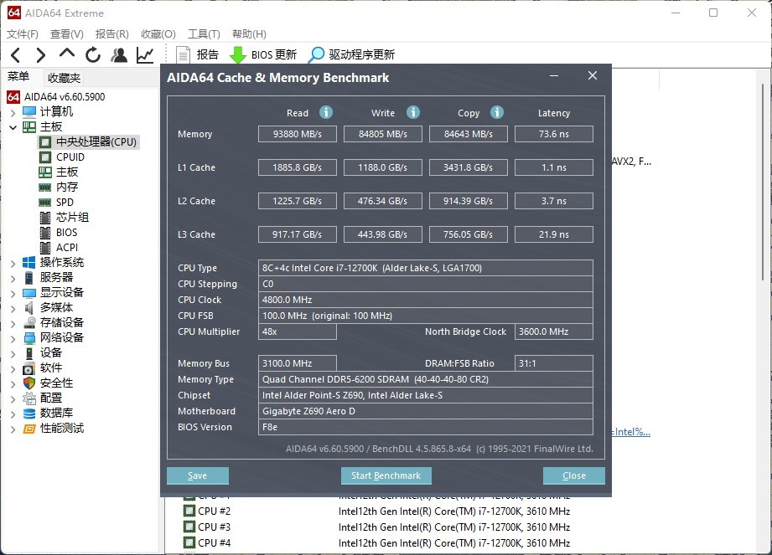
Task: Click the refresh toolbar icon
Action: [x=92, y=54]
